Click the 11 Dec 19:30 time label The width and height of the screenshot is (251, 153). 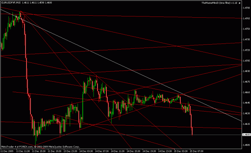click(55, 151)
